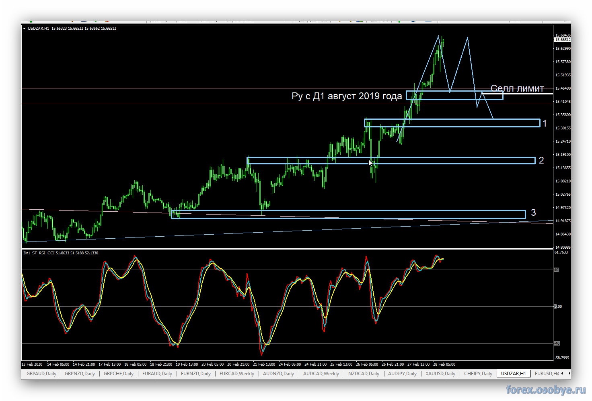Viewport: 592px width, 401px height.
Task: Open the GBPCHF,Daily chart tab
Action: (119, 373)
